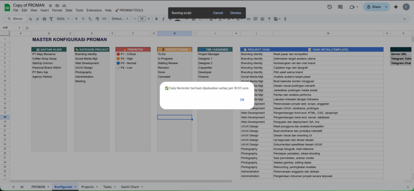Click the Gemini sparkle icon

[x=406, y=7]
